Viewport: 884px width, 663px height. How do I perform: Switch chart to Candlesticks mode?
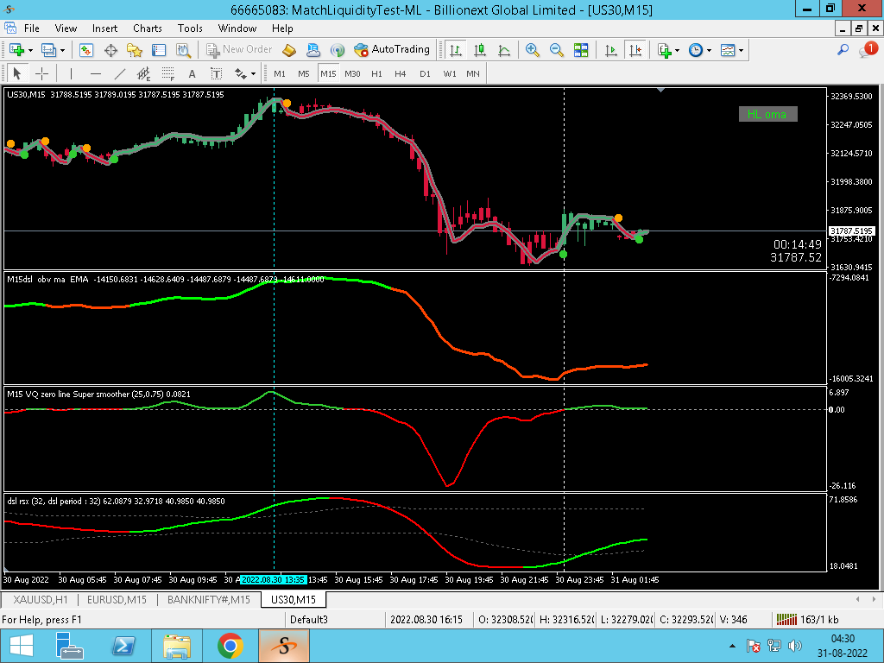(x=479, y=50)
